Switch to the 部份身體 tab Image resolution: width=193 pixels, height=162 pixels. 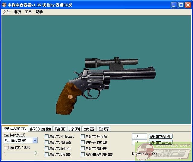(40, 129)
